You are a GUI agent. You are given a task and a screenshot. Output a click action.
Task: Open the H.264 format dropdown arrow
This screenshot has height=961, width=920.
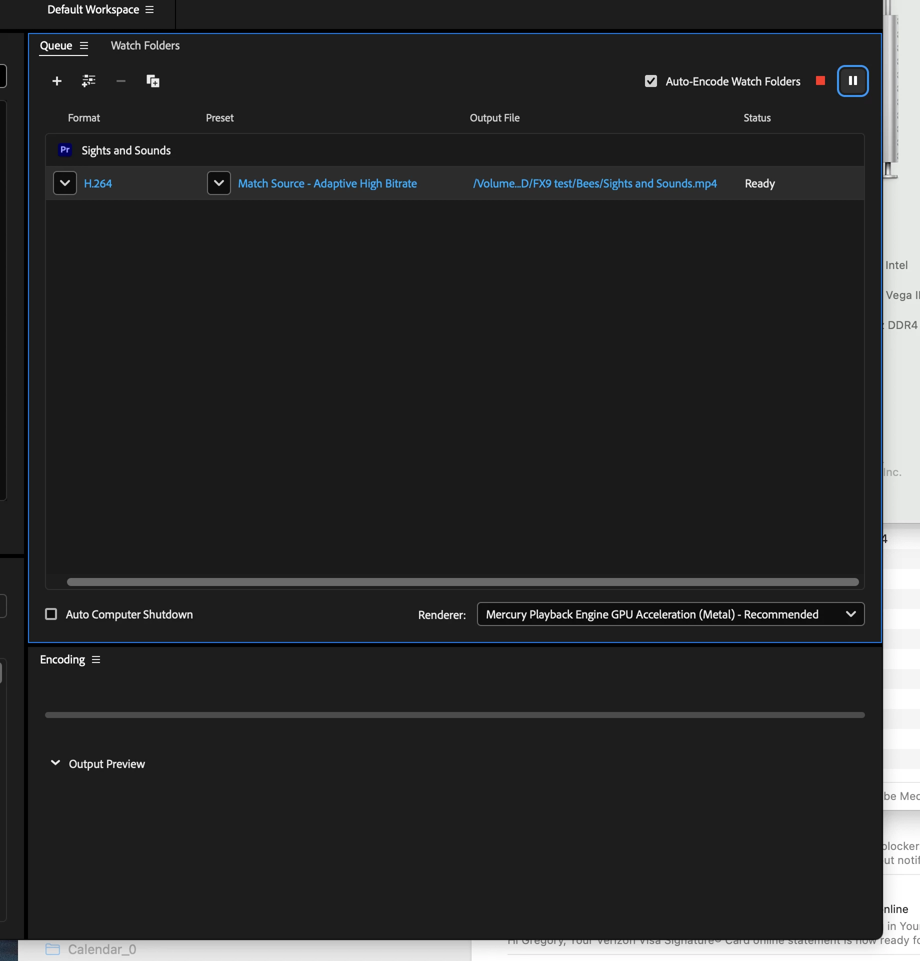click(x=65, y=183)
